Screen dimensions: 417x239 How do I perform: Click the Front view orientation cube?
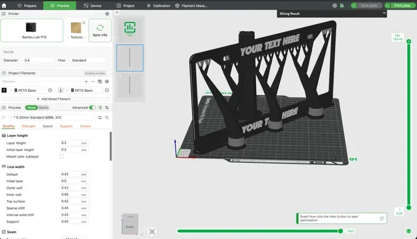coord(130,224)
